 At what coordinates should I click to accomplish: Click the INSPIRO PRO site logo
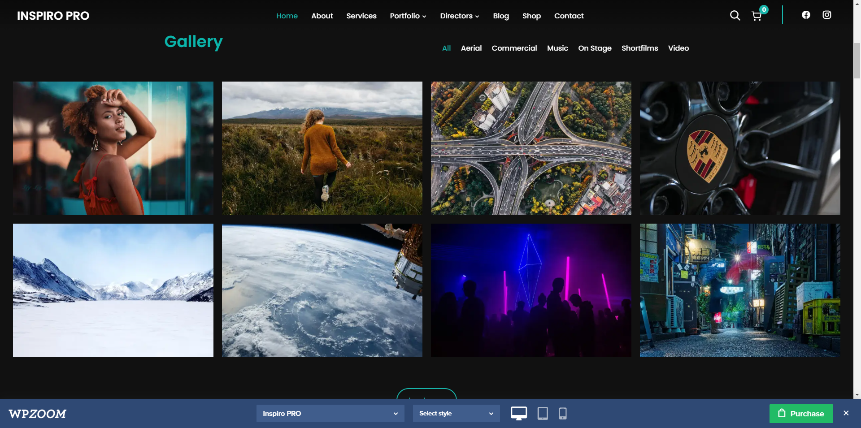[x=53, y=16]
